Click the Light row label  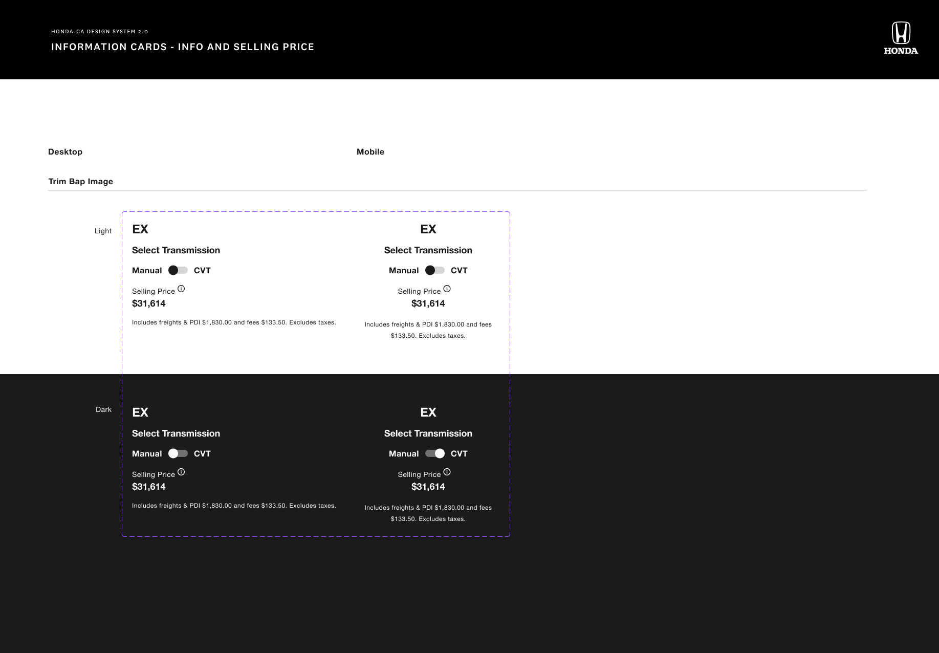[103, 231]
